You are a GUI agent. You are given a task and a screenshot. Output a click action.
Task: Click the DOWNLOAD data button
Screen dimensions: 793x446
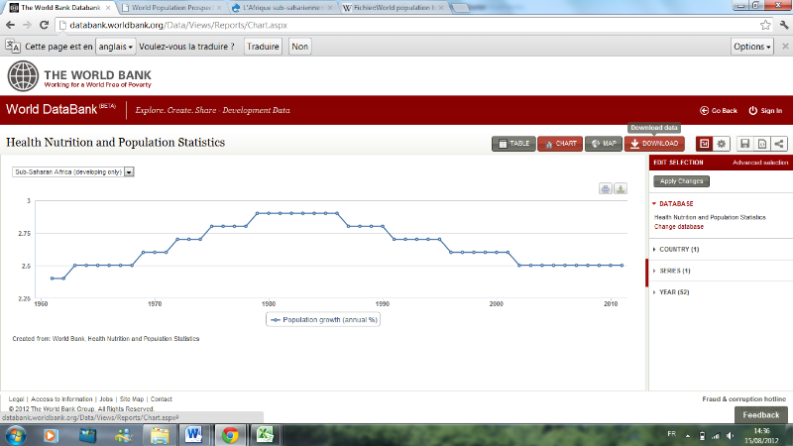pyautogui.click(x=654, y=144)
